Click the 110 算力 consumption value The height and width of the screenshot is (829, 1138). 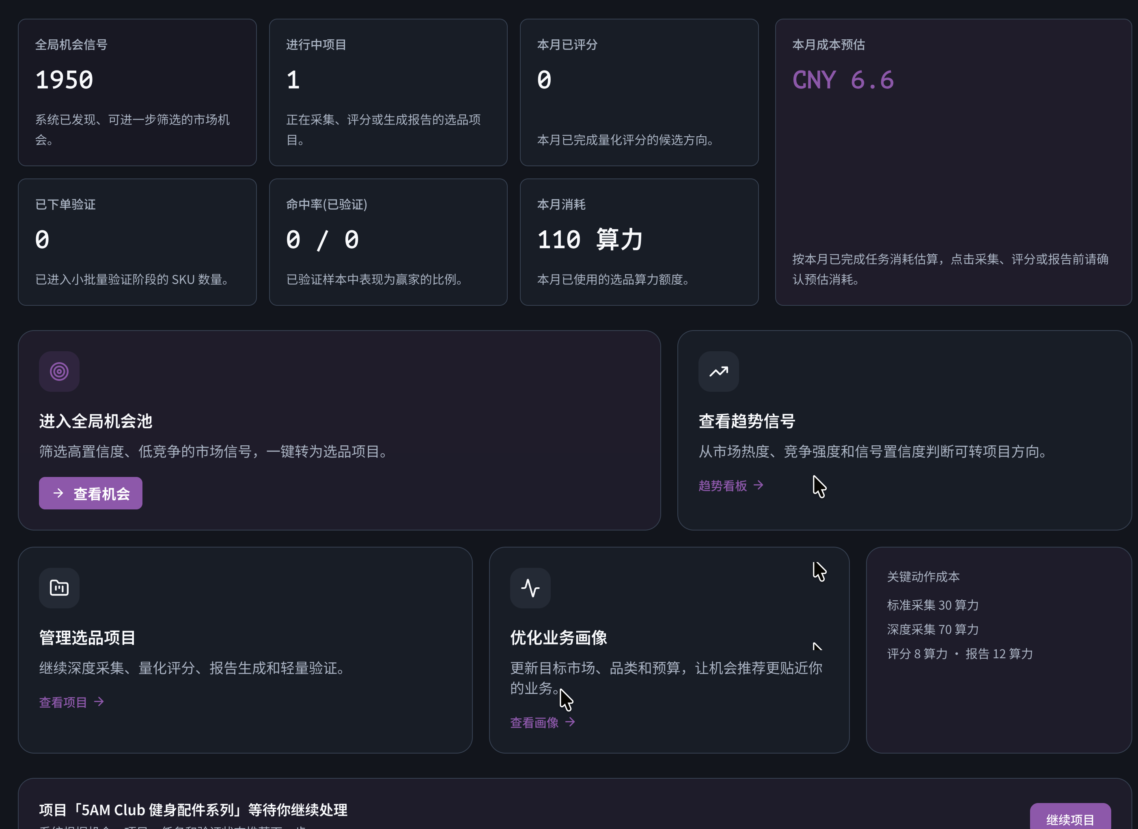(x=590, y=239)
